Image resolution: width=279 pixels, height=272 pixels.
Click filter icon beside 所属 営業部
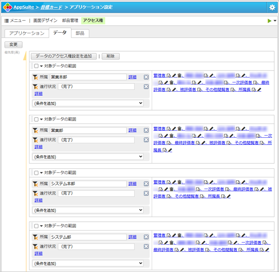pyautogui.click(x=35, y=130)
